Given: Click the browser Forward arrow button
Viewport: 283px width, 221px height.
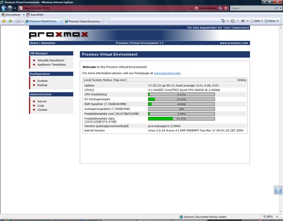Looking at the screenshot, I should click(10, 8).
